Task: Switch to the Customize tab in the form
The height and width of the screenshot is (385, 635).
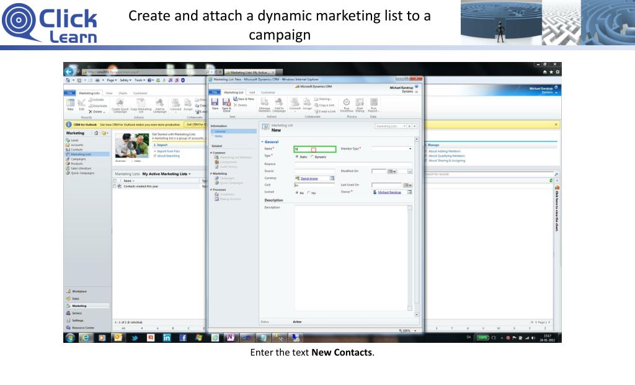Action: point(268,92)
